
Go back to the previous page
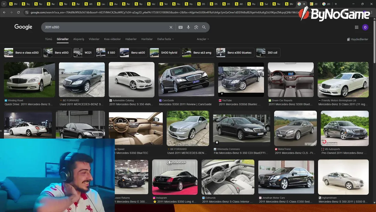[4, 12]
